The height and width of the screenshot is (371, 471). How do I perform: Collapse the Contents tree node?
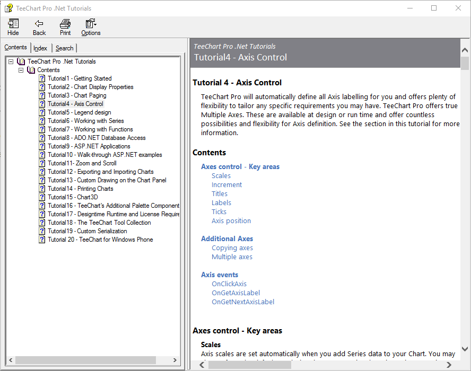[x=21, y=70]
